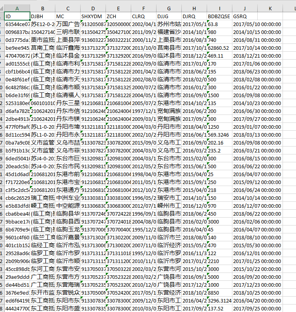
Task: Select the 2016/08/31 00:00:00 cell
Action: [x=257, y=40]
